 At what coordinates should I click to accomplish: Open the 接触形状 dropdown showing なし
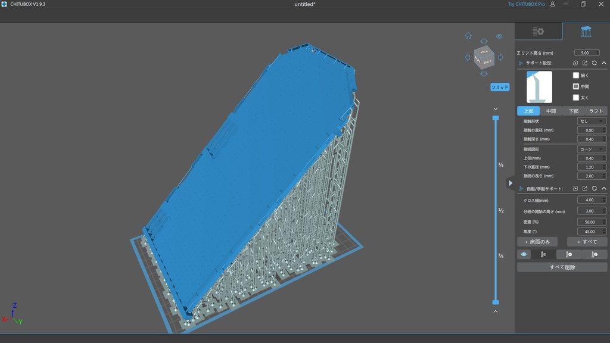(x=592, y=121)
